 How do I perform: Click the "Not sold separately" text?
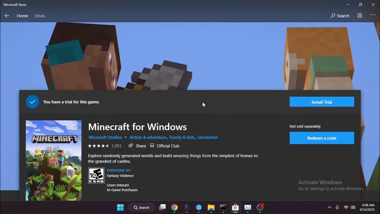click(305, 126)
